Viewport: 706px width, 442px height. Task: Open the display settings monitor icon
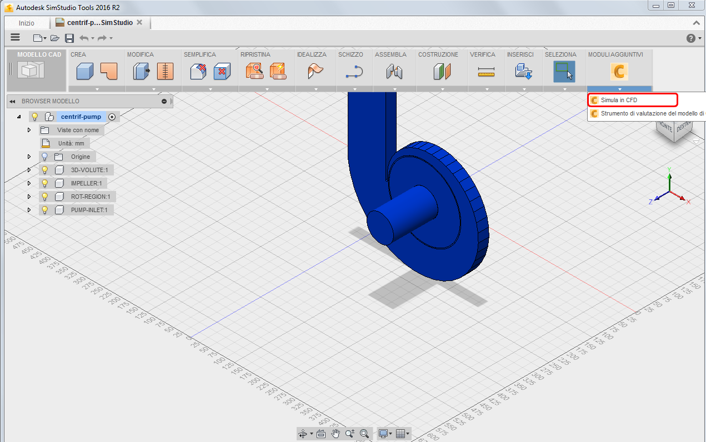click(x=383, y=434)
